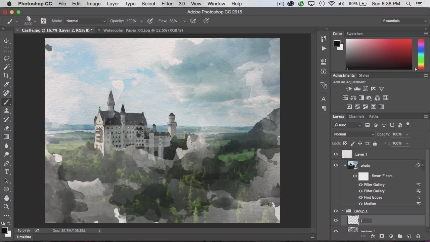Open the Filter menu

(x=167, y=4)
